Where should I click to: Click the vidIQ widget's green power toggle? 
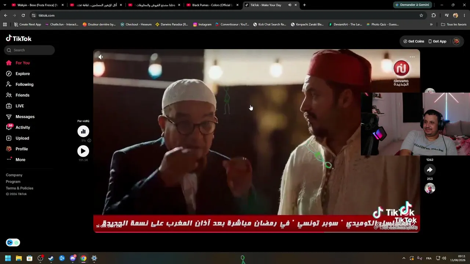click(17, 242)
